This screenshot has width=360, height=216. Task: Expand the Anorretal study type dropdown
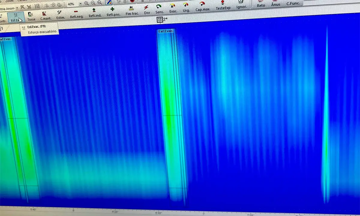point(17,8)
